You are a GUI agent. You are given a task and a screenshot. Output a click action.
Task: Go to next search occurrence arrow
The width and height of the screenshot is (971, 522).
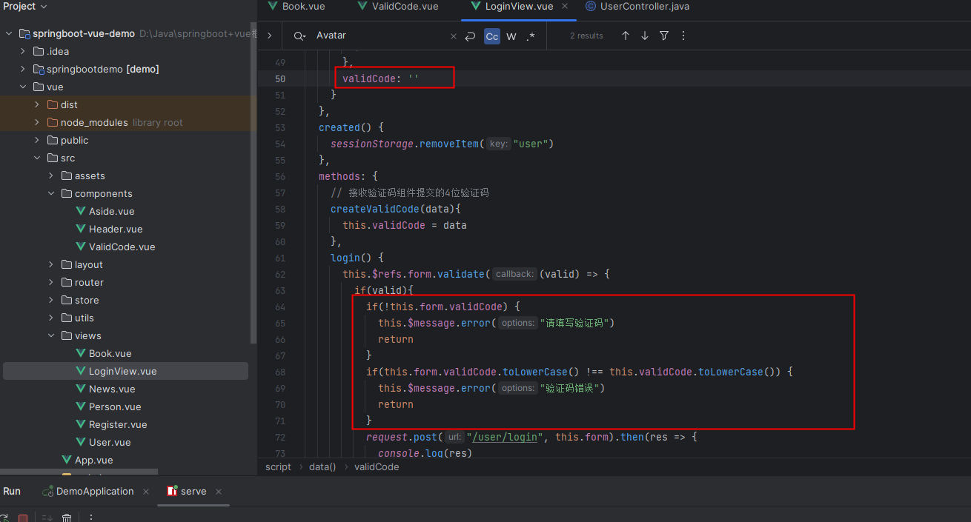(645, 36)
